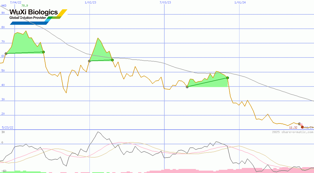Click the red marker beside 11.32
The height and width of the screenshot is (173, 314).
(303, 127)
